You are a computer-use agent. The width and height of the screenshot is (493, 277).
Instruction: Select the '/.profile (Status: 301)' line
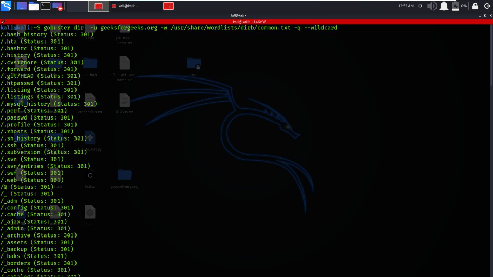click(x=39, y=124)
